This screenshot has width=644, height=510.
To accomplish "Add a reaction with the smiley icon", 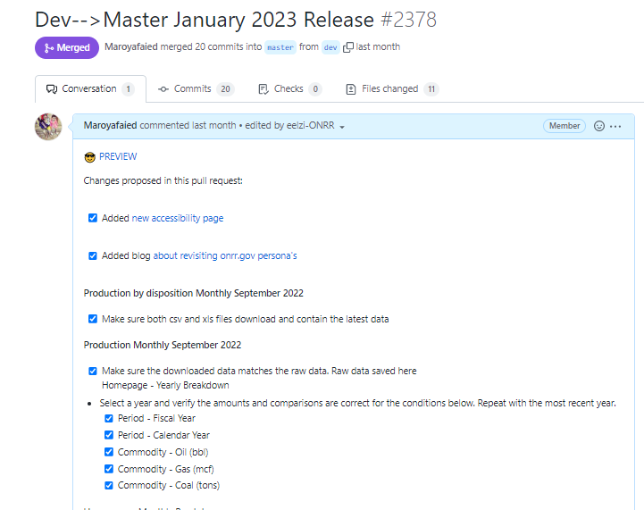I will click(599, 126).
